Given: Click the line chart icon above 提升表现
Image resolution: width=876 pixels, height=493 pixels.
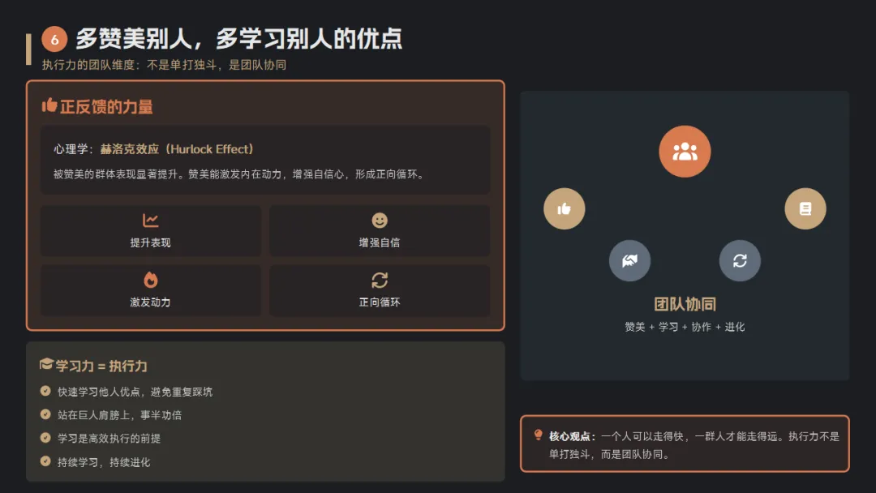Looking at the screenshot, I should (x=150, y=221).
